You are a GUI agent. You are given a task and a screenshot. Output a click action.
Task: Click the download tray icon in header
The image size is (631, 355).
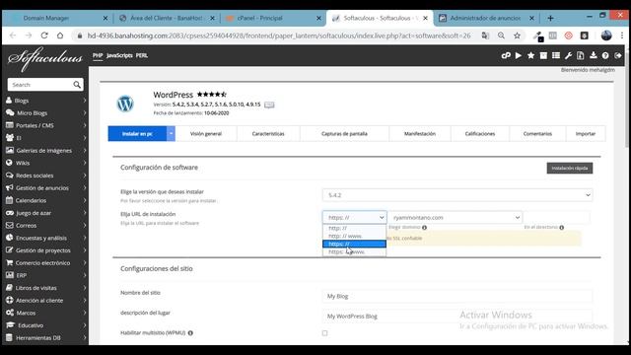coord(594,55)
